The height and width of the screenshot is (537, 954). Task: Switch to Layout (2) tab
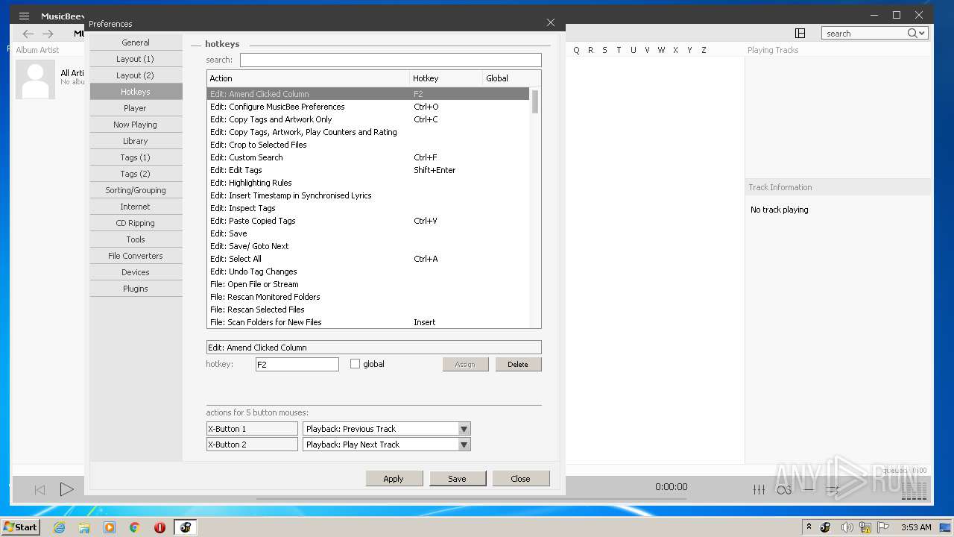coord(136,75)
